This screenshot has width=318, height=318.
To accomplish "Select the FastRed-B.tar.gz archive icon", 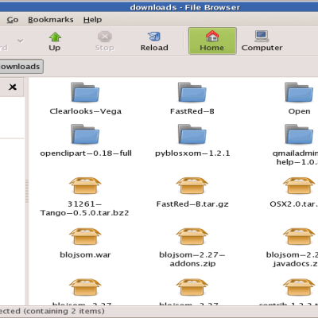I will pyautogui.click(x=192, y=185).
